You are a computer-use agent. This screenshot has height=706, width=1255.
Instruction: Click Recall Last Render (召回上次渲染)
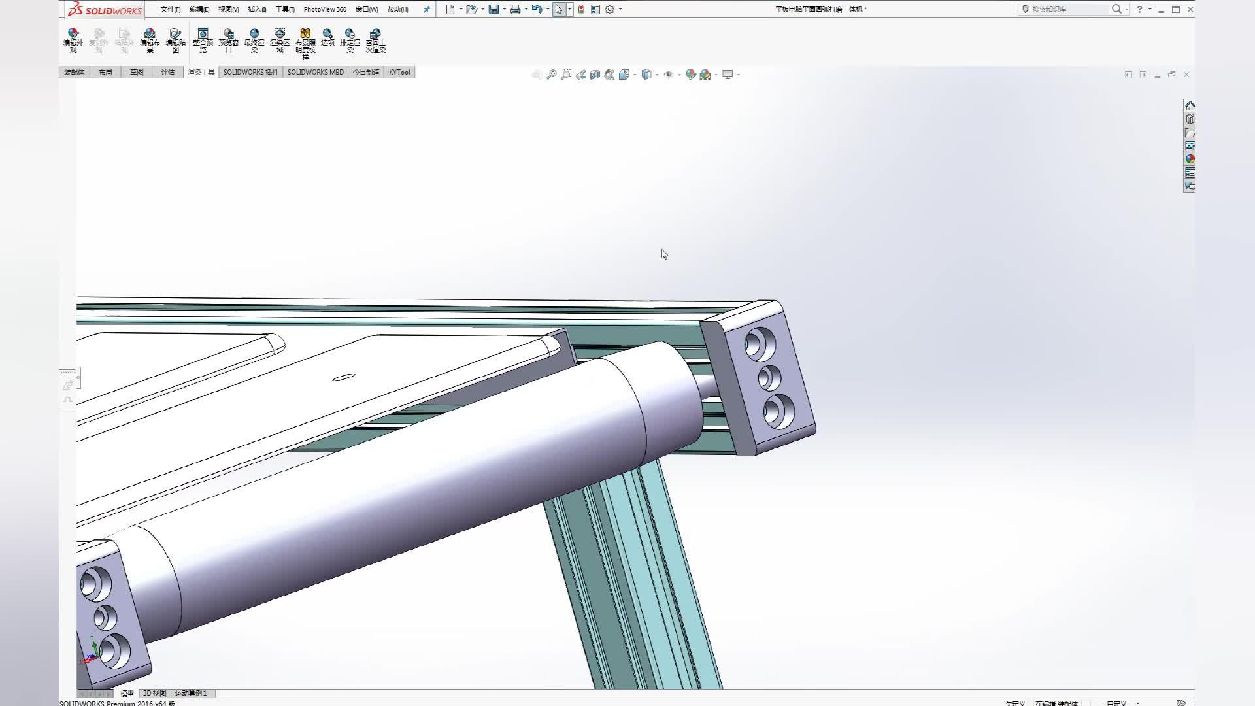375,41
